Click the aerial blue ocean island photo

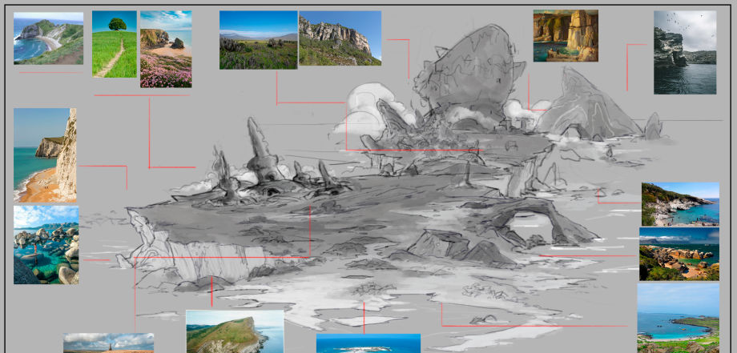tap(368, 343)
